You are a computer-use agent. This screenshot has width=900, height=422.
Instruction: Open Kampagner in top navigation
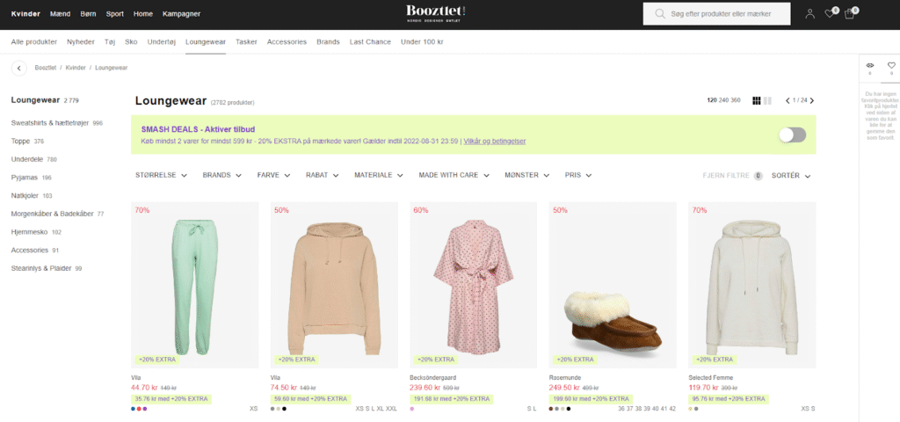pyautogui.click(x=181, y=14)
